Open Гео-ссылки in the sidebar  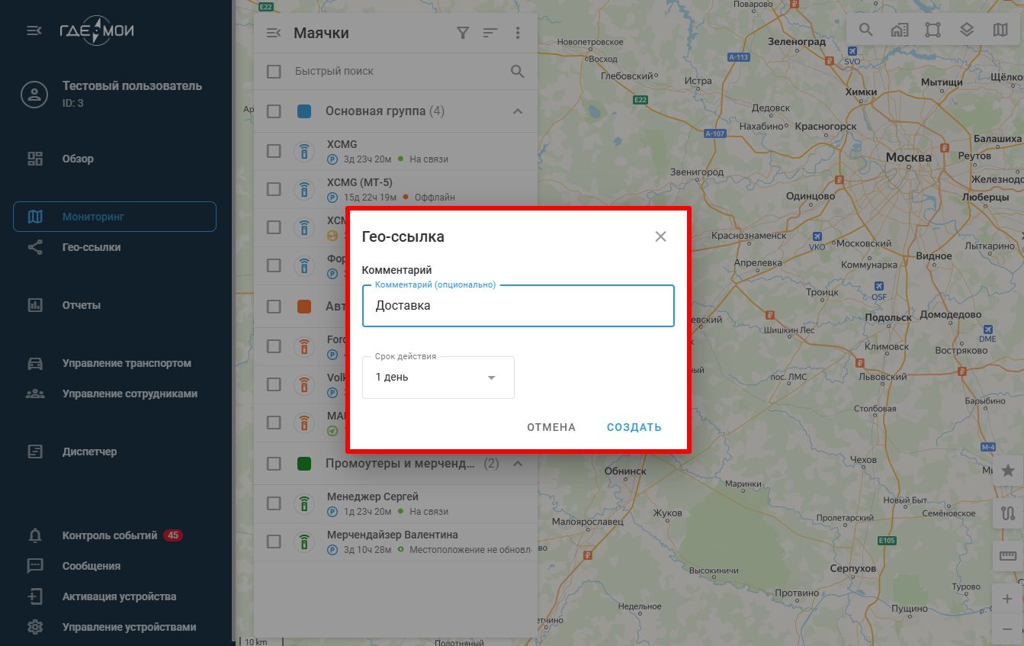[91, 247]
